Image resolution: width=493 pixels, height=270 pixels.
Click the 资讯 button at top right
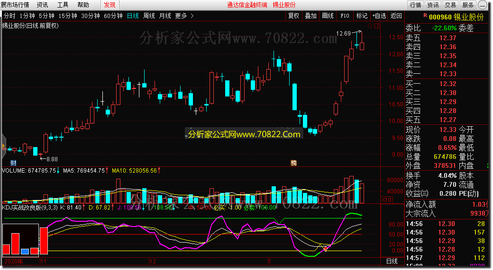point(433,5)
